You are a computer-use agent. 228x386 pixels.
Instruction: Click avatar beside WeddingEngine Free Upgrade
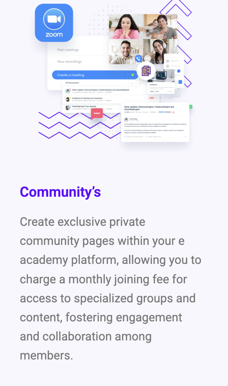68,108
